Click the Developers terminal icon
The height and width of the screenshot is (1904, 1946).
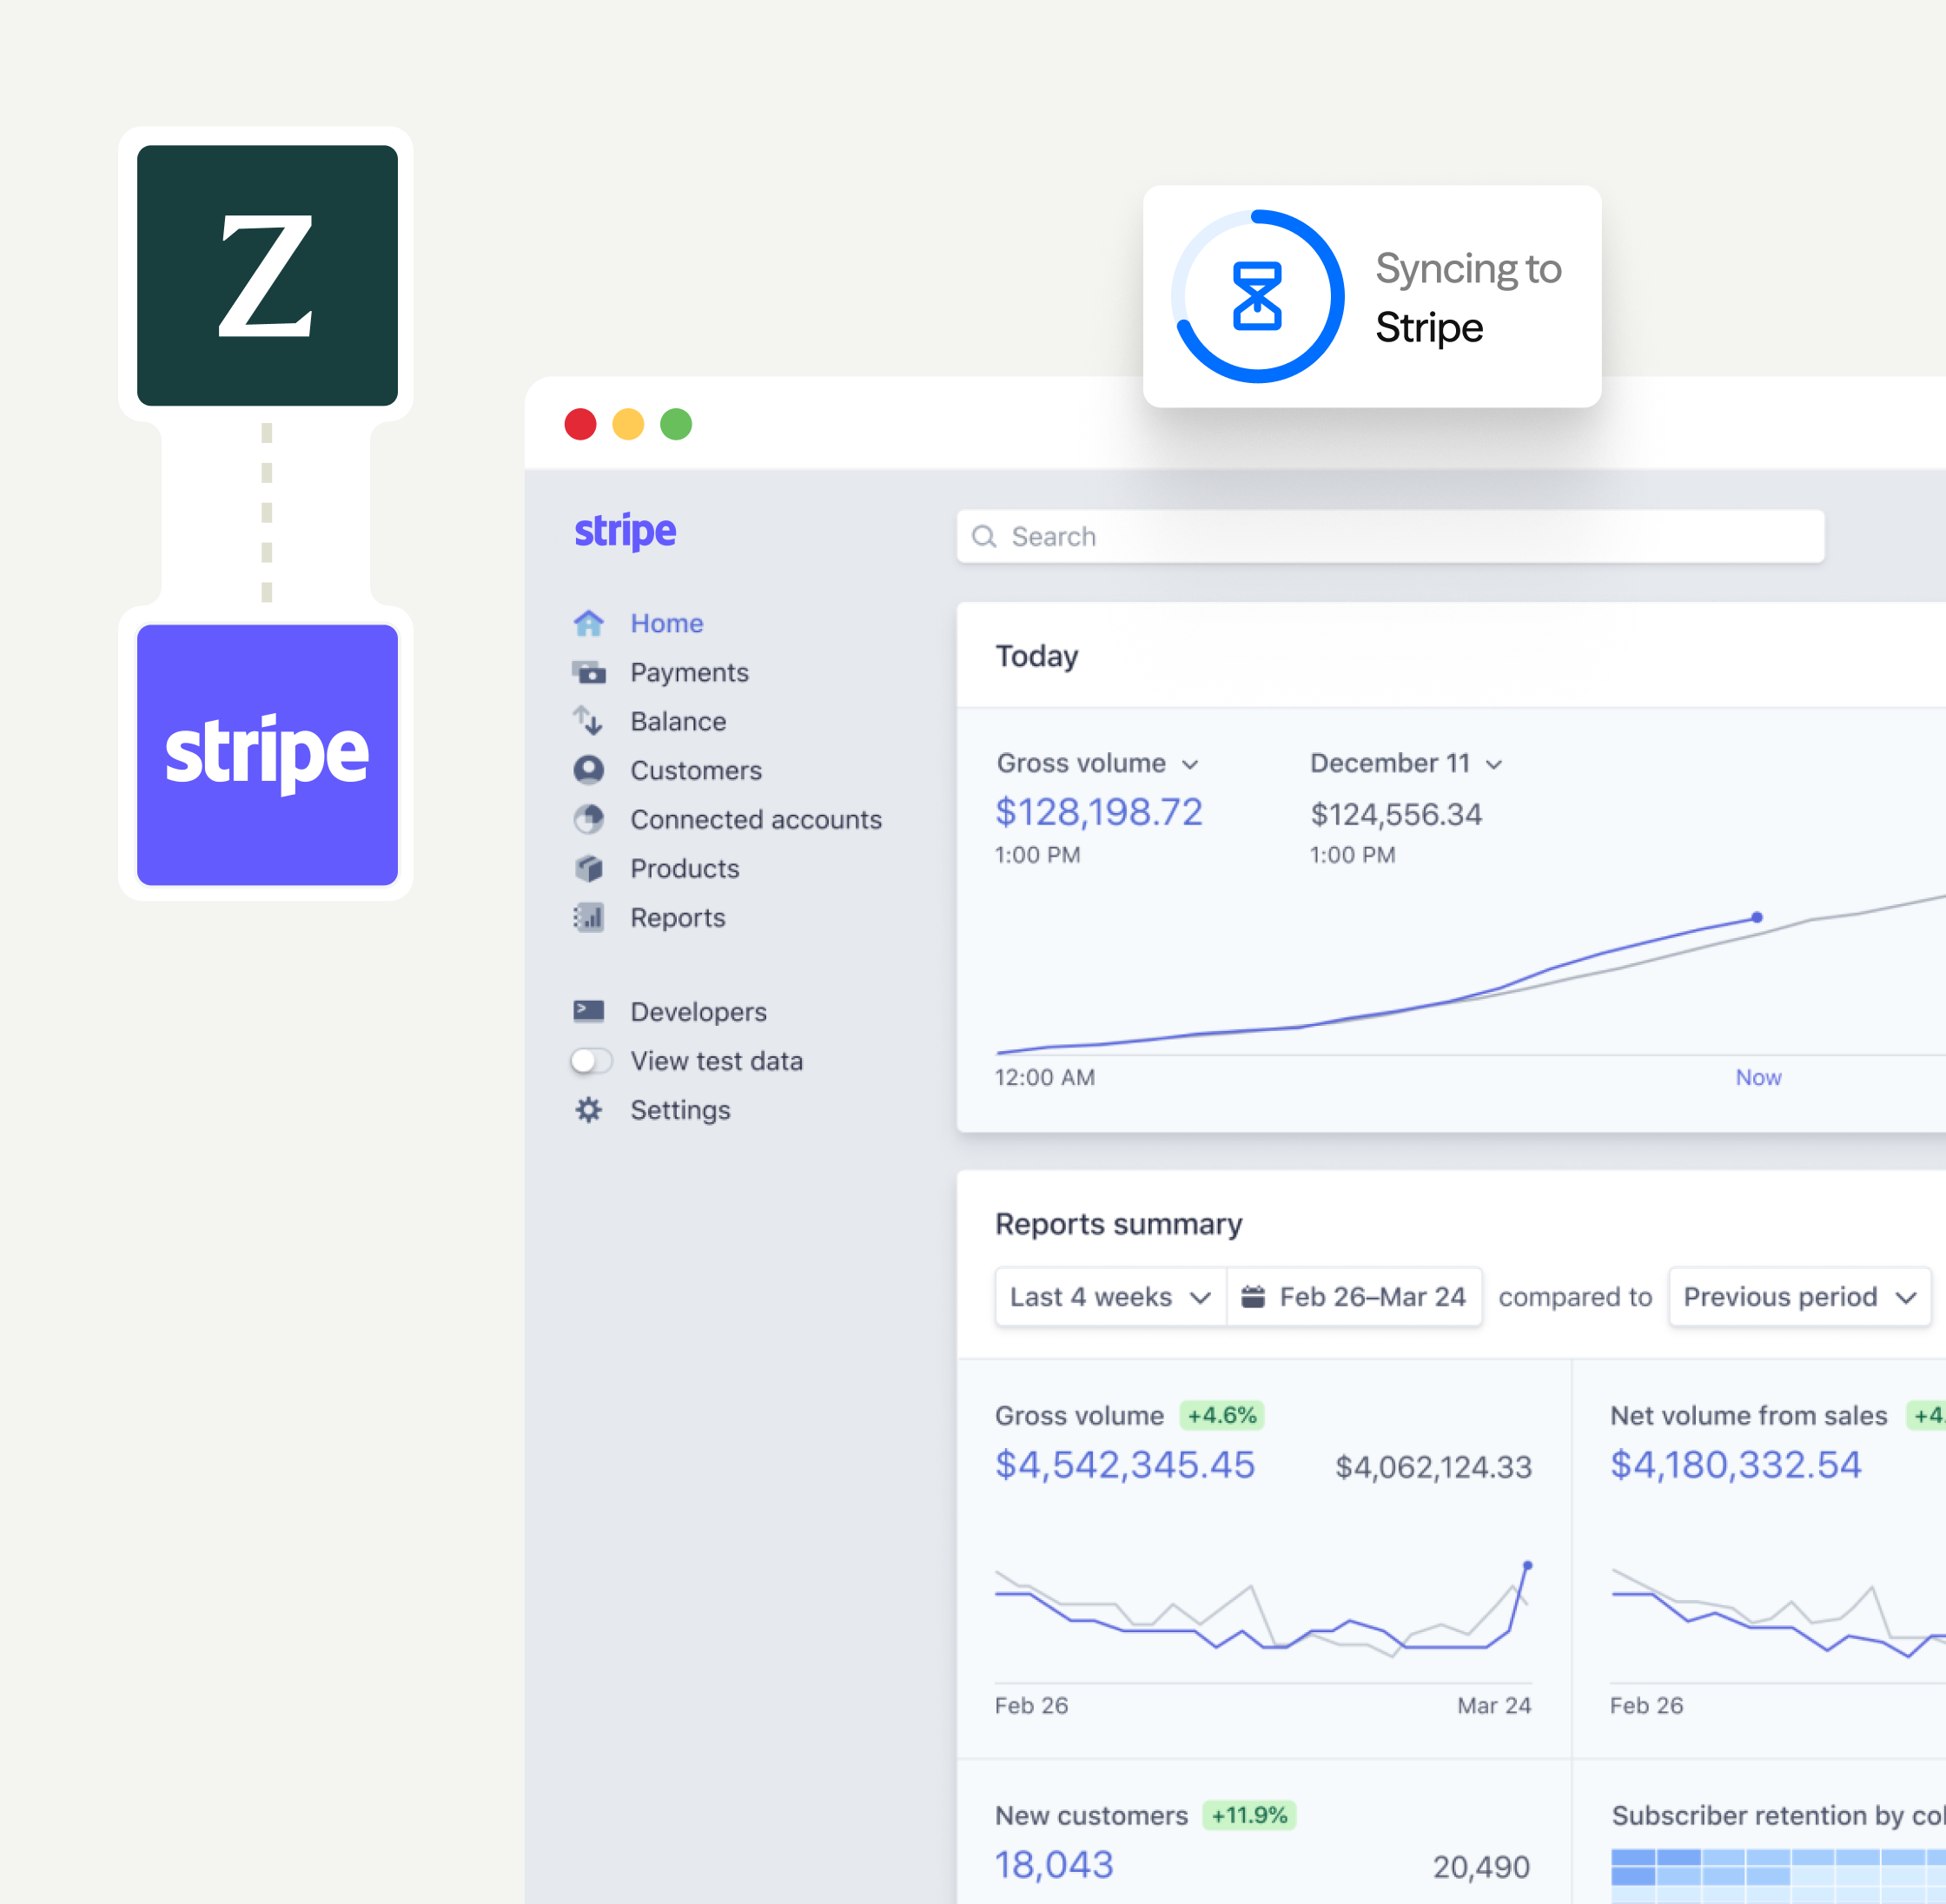coord(588,1011)
